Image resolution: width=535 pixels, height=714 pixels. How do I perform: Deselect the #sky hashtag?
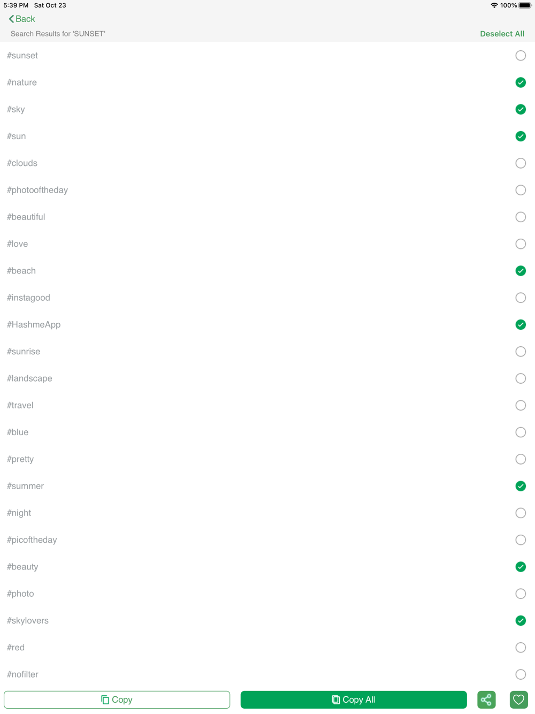click(x=521, y=109)
